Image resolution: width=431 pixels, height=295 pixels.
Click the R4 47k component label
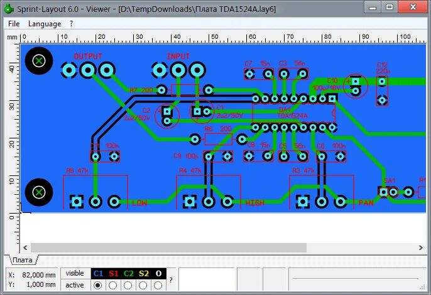pos(190,170)
